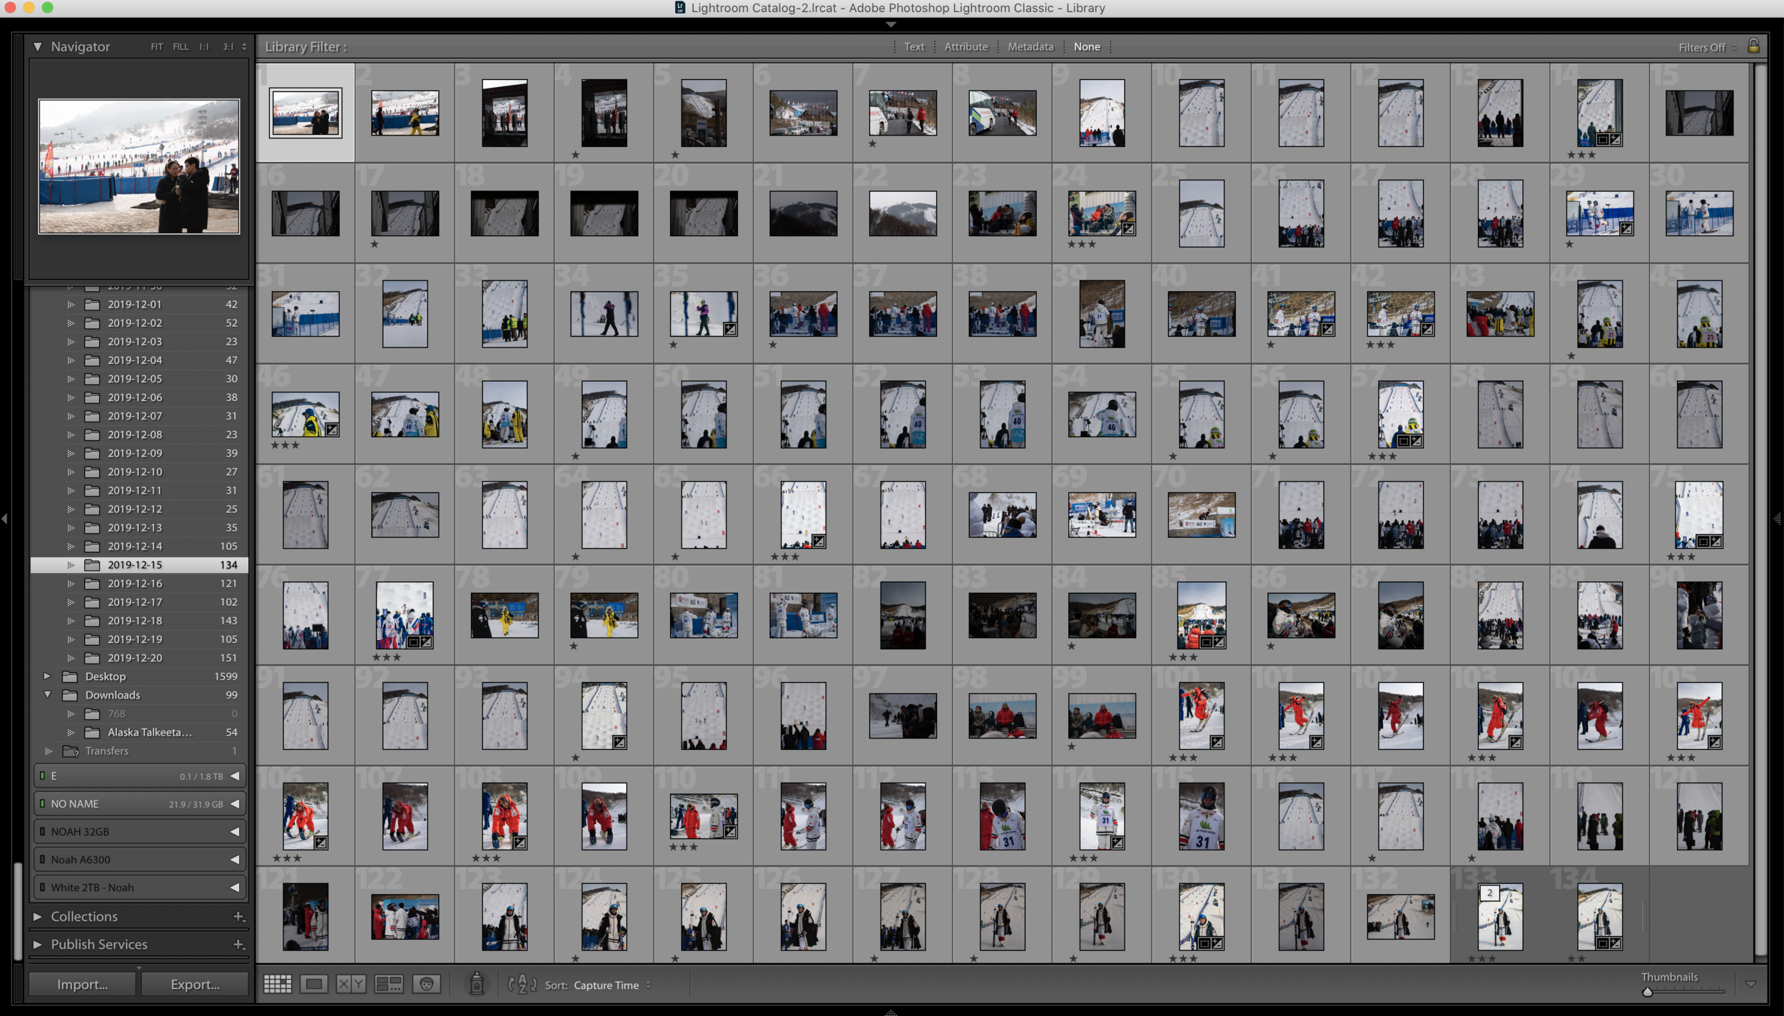Collapse left panel with edge arrow
The height and width of the screenshot is (1016, 1784).
pyautogui.click(x=5, y=519)
